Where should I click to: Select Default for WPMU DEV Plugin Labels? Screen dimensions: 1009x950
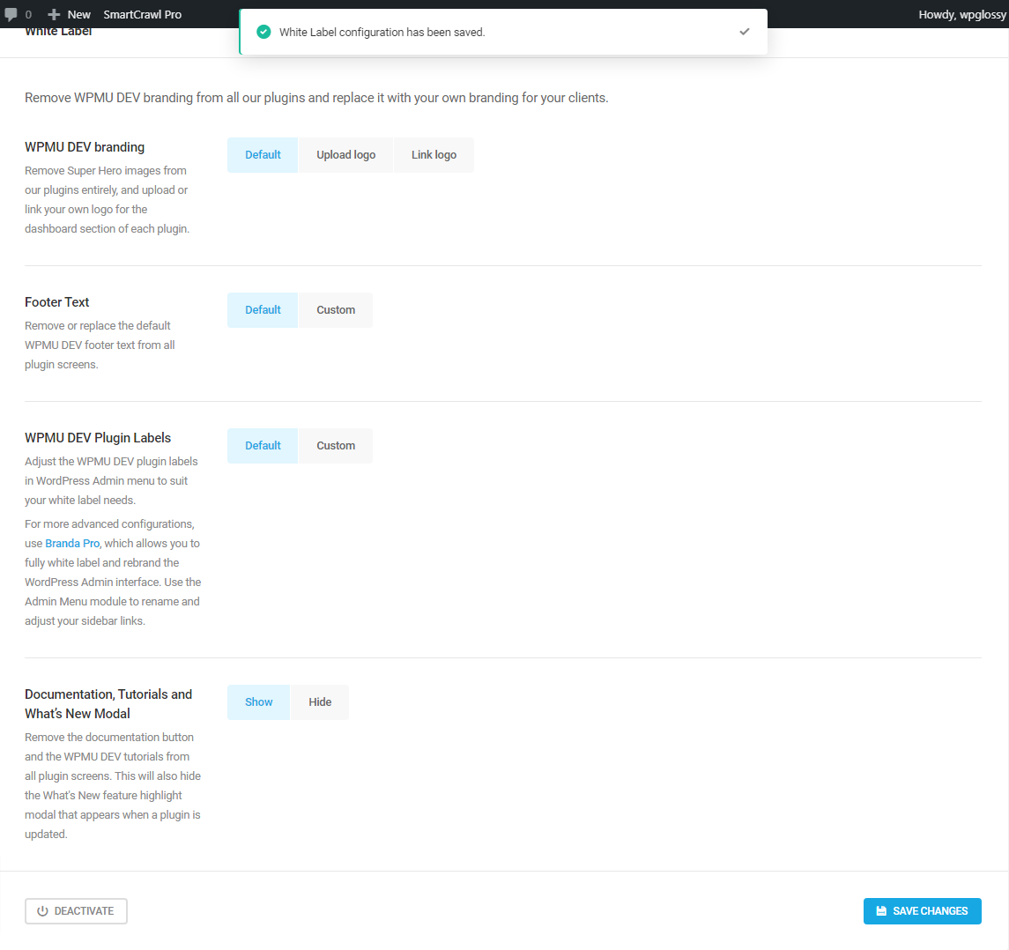262,445
